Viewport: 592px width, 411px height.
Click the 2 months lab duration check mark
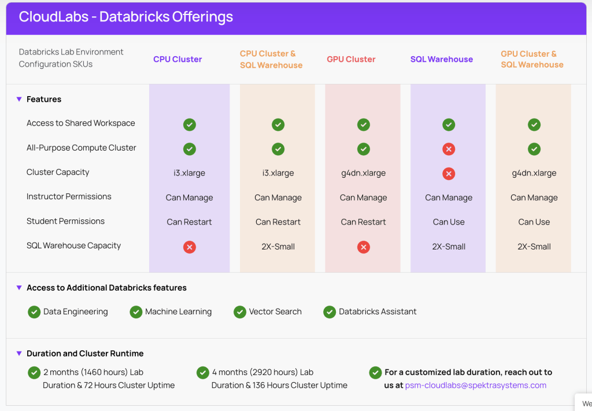34,372
